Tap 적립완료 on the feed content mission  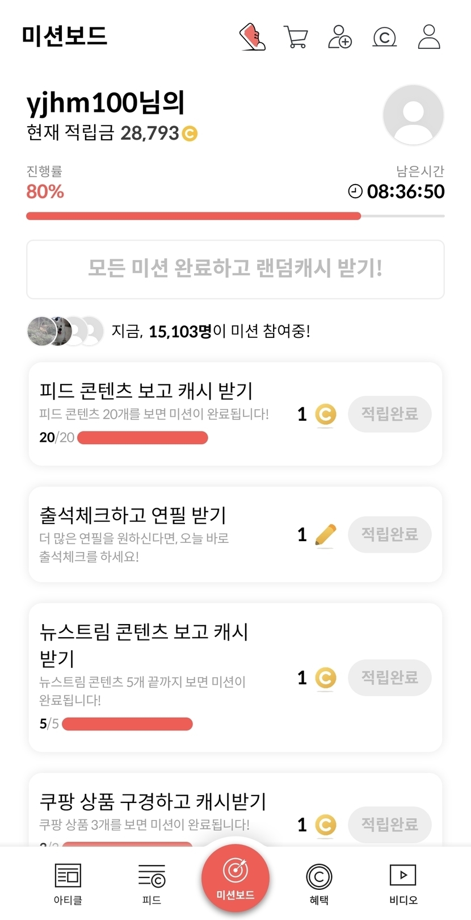click(389, 414)
